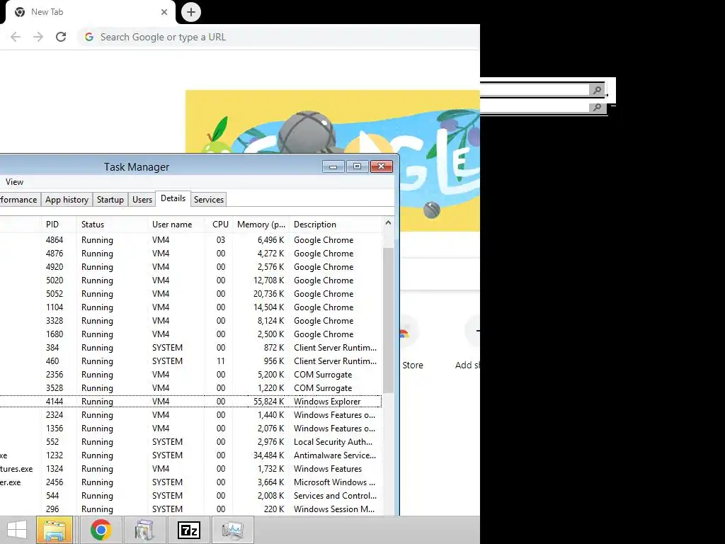
Task: Select the Google Chrome row with PID 3328
Action: tap(191, 321)
